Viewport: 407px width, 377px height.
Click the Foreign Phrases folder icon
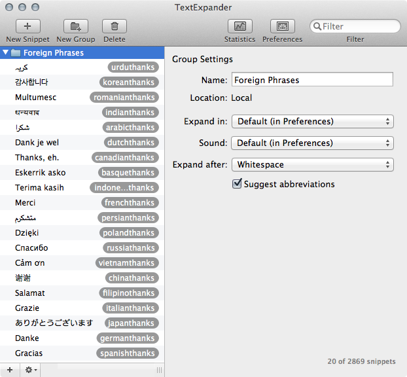(x=16, y=53)
